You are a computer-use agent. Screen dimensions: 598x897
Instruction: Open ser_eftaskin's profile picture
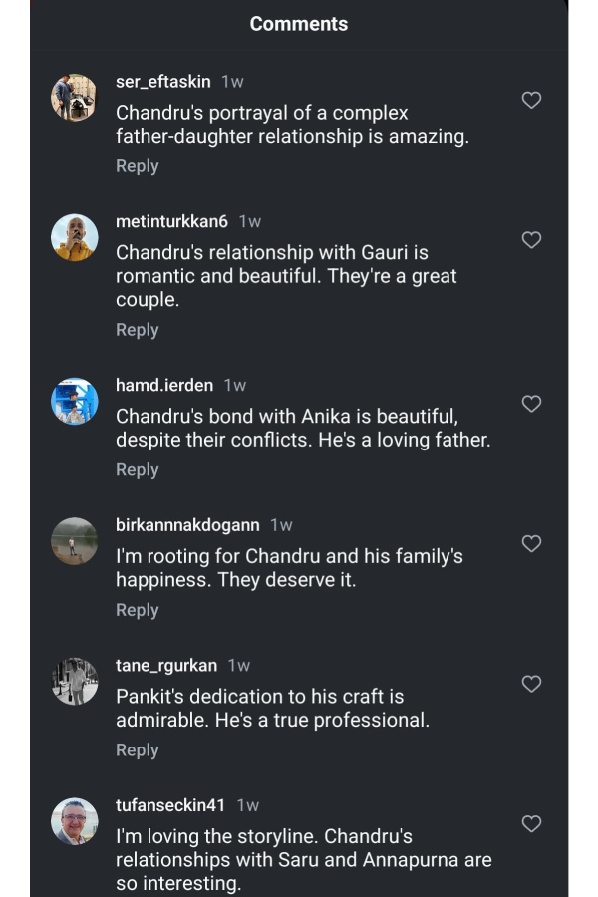coord(75,97)
